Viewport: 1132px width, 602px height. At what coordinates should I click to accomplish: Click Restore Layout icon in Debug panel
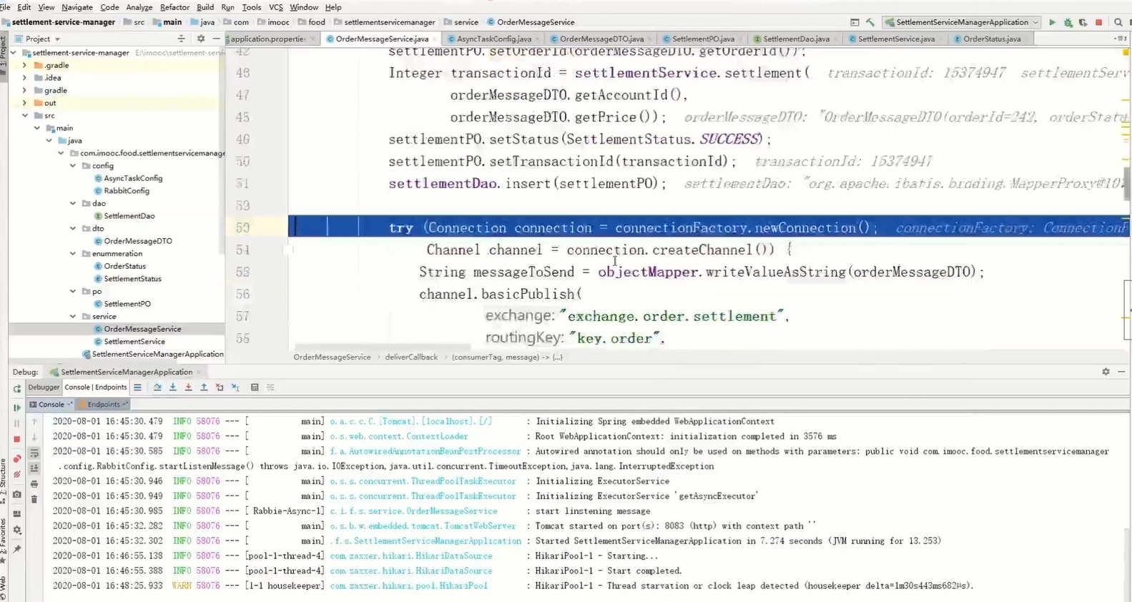coord(17,513)
